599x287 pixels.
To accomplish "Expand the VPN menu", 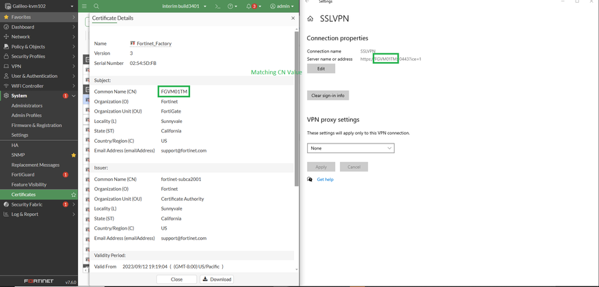I will pos(39,66).
